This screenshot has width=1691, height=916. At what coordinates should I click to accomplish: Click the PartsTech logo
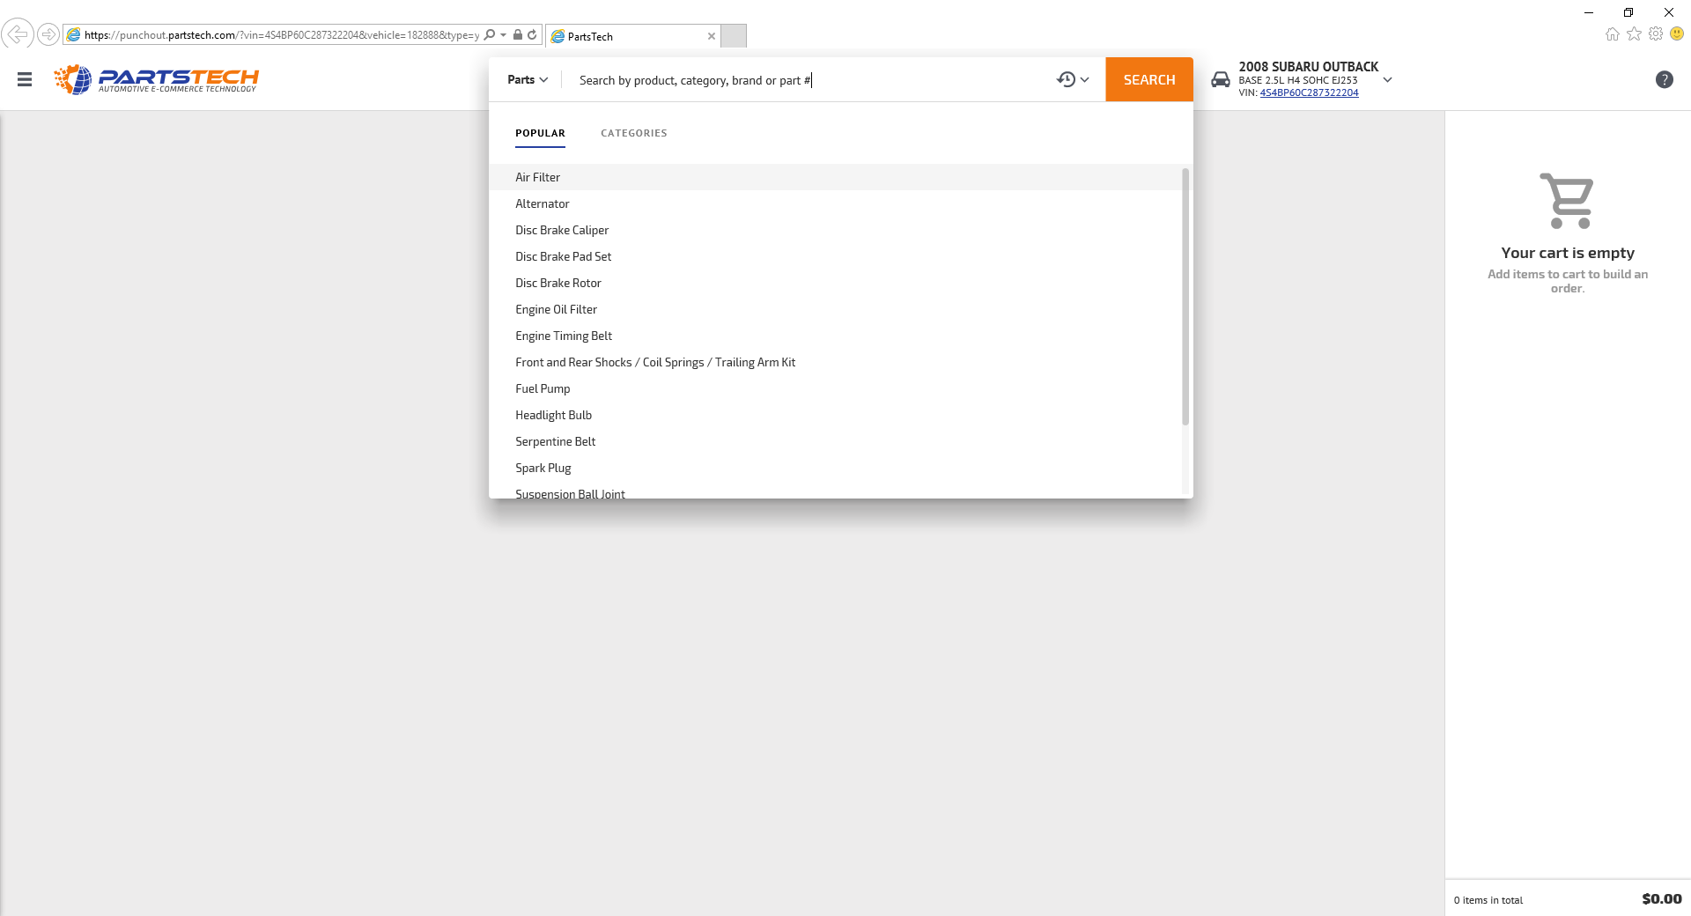[x=157, y=78]
